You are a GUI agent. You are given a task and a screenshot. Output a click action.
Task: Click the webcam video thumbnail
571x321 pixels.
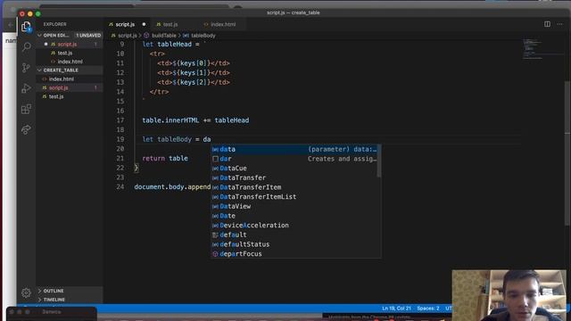click(x=509, y=295)
